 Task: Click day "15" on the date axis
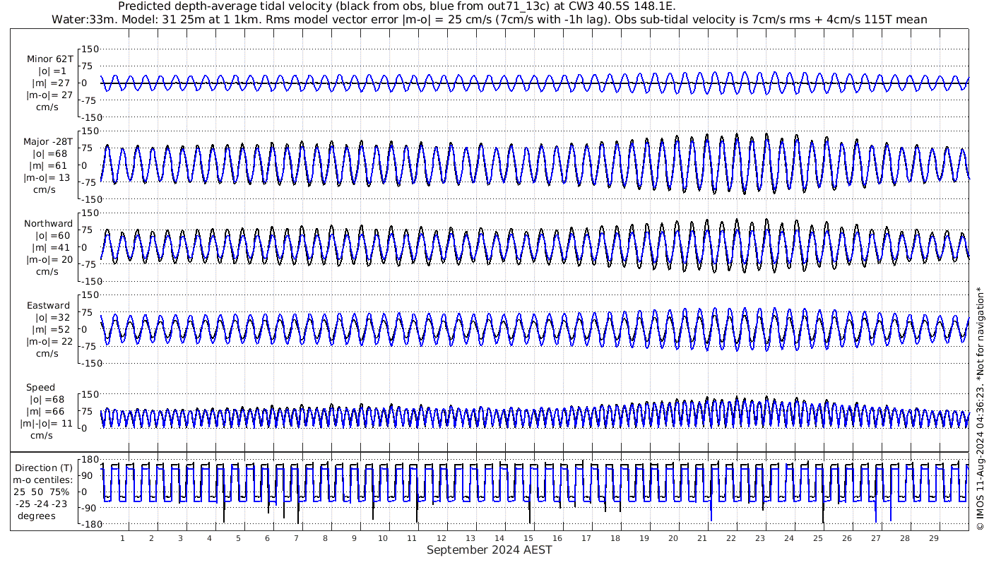[x=528, y=538]
